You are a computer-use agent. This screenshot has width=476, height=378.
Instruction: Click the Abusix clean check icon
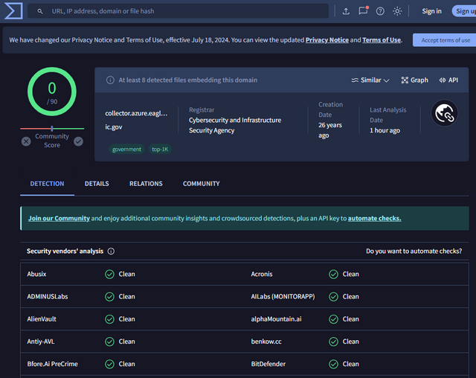(x=109, y=274)
